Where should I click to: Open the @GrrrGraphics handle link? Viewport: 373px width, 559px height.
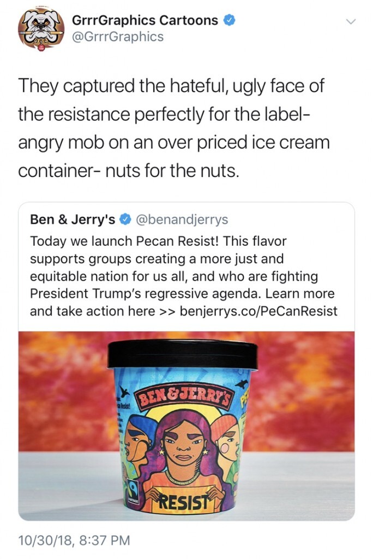tap(118, 37)
